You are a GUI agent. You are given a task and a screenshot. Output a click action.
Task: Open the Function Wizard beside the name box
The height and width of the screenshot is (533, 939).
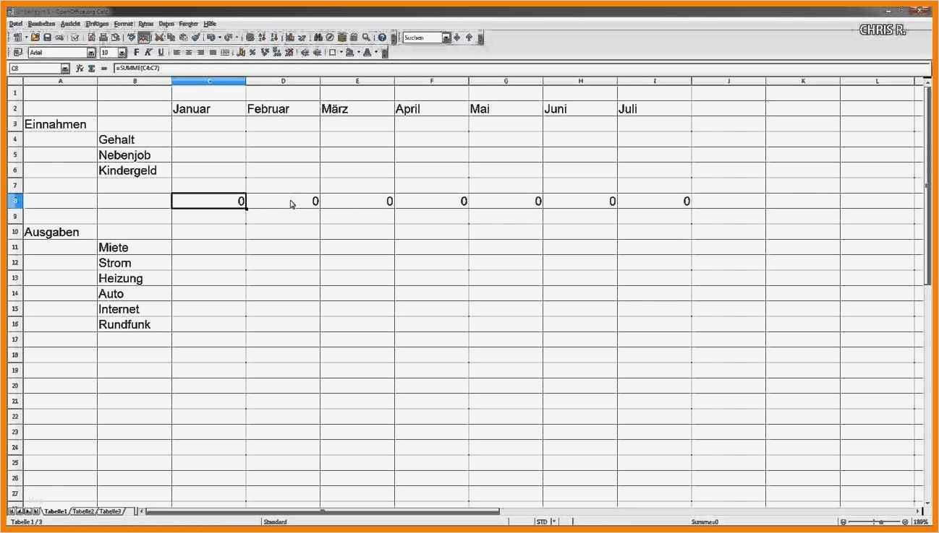[80, 69]
